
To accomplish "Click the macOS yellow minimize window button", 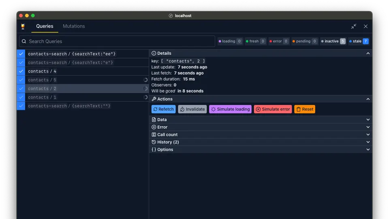I will click(27, 16).
